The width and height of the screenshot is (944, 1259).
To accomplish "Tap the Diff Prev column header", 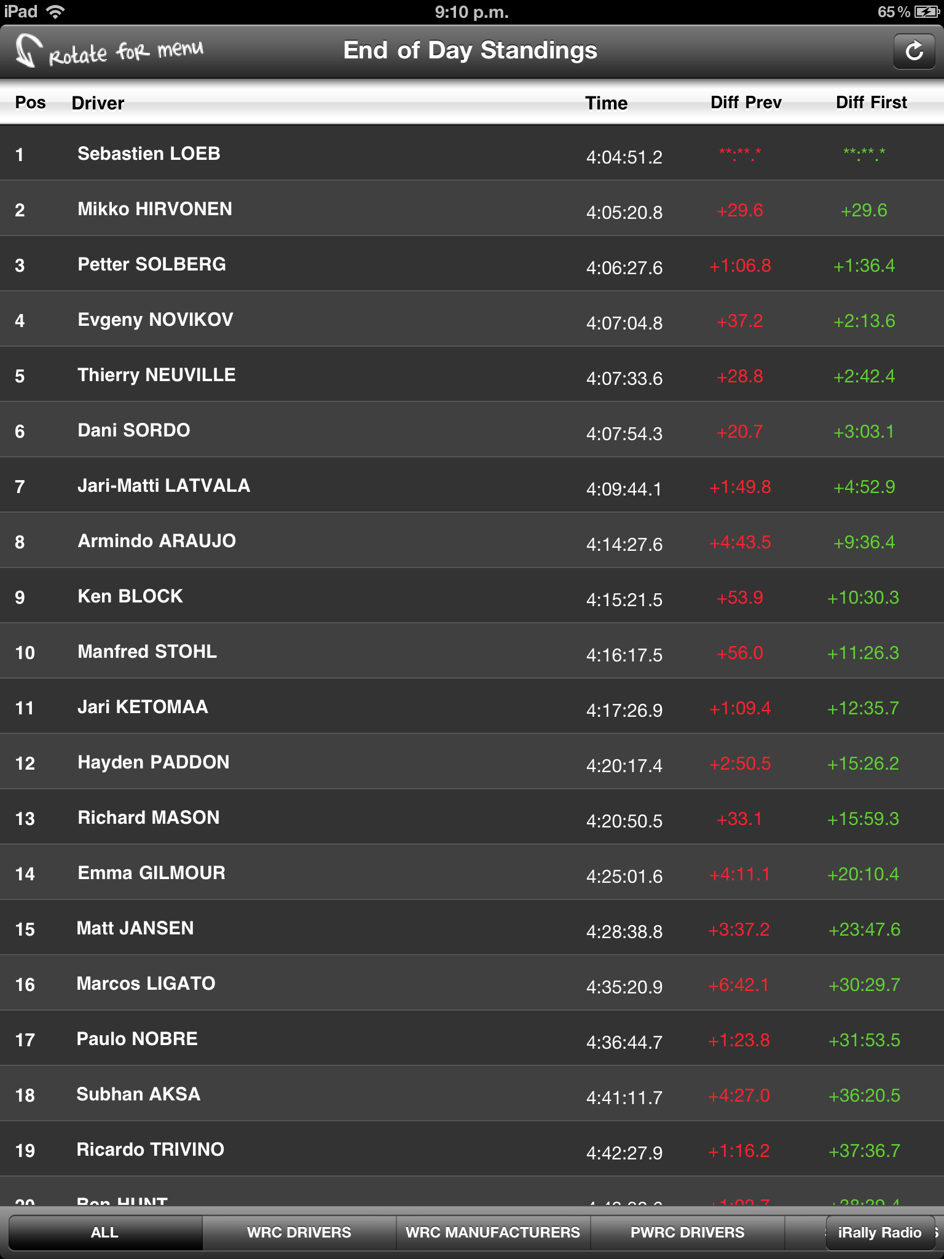I will [x=745, y=103].
